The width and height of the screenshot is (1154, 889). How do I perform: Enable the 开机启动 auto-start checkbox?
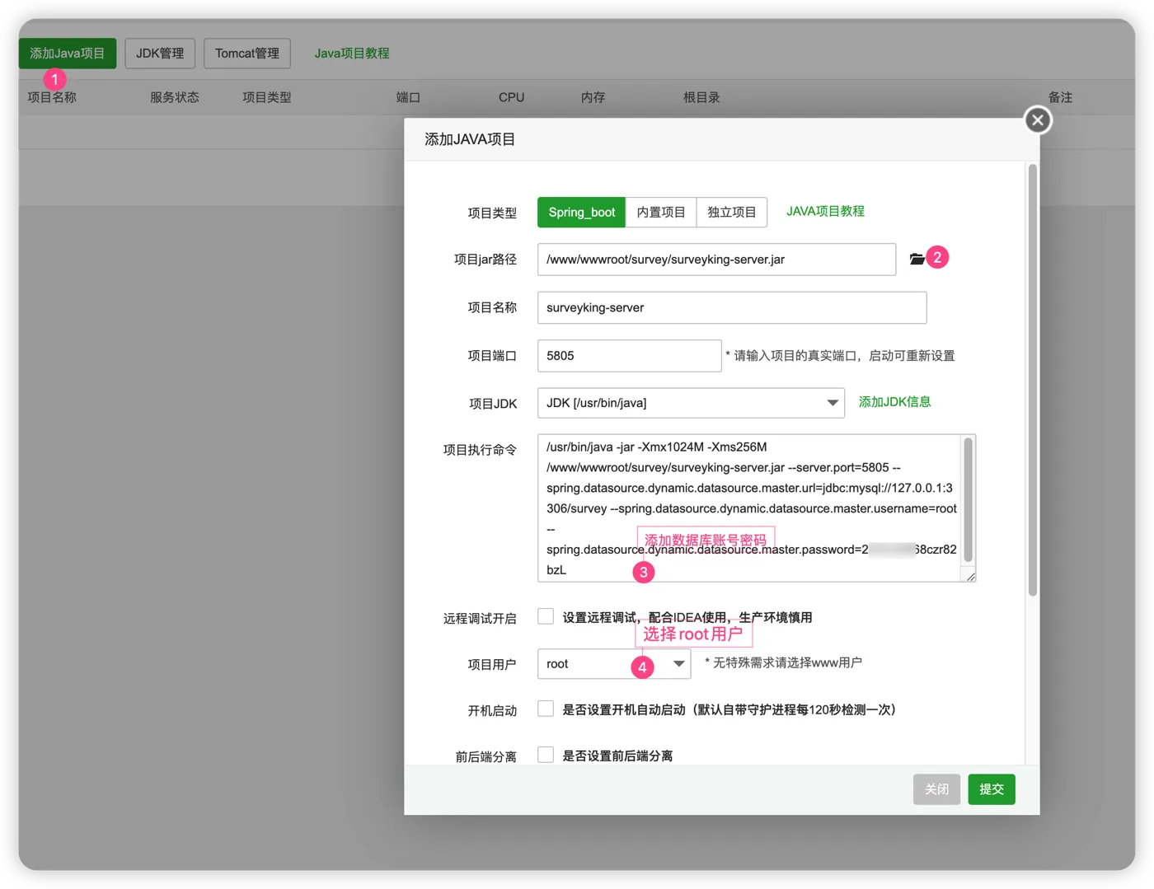546,709
